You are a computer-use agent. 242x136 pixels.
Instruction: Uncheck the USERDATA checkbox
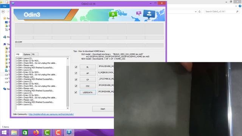(76, 92)
